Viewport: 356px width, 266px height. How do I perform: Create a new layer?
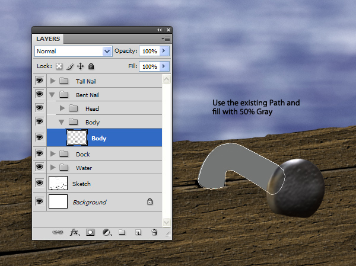(x=138, y=232)
